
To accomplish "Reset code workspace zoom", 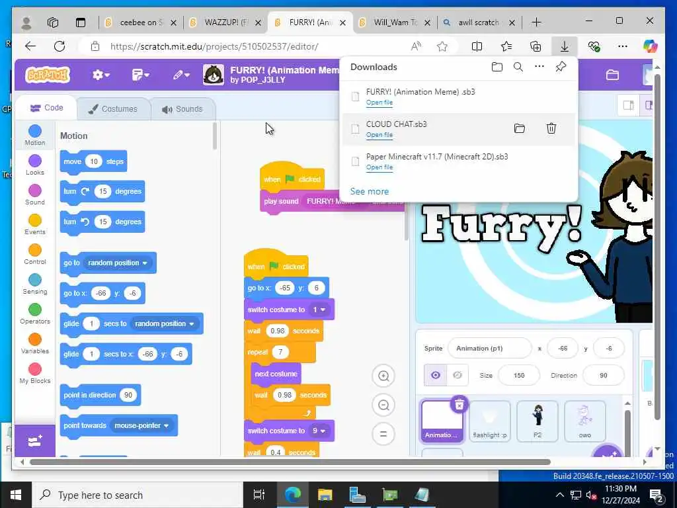I will tap(383, 434).
